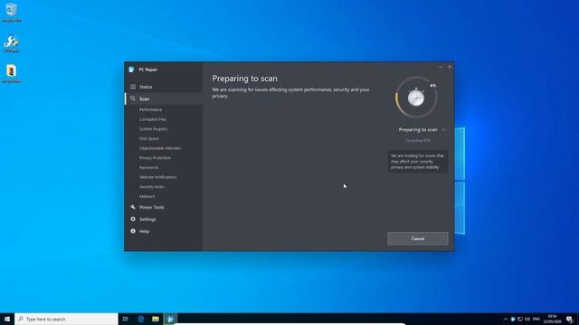Select Security Holes scan category
The image size is (579, 325).
coord(152,187)
